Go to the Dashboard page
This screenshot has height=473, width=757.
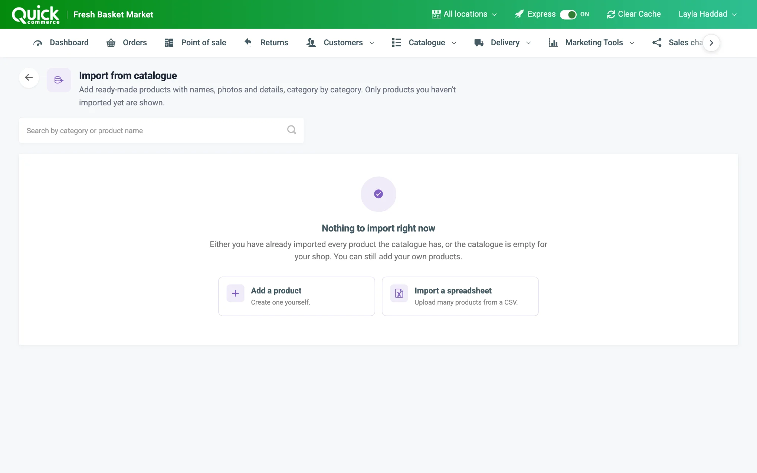(x=61, y=43)
